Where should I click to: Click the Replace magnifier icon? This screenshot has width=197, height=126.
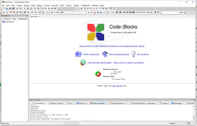pyautogui.click(x=38, y=9)
